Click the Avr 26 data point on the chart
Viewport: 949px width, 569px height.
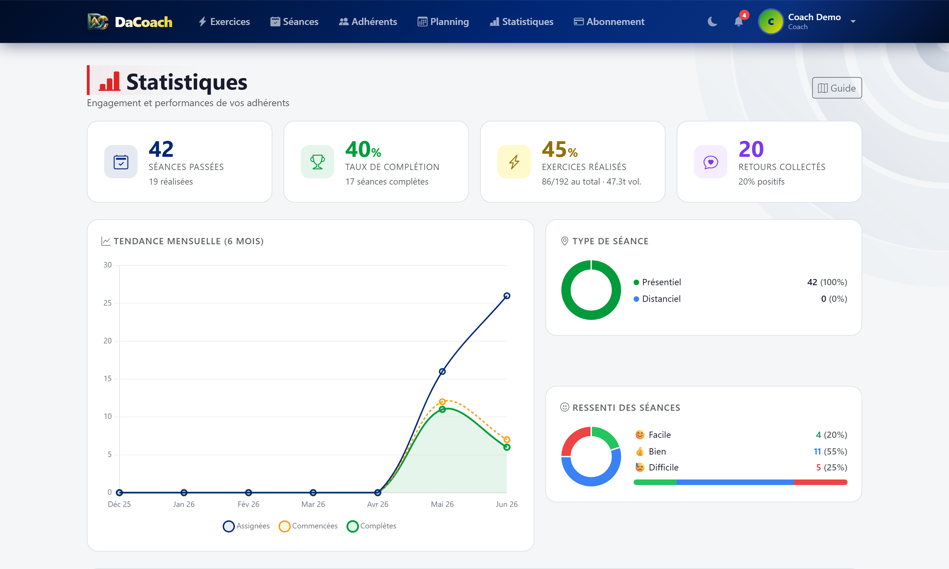coord(378,492)
